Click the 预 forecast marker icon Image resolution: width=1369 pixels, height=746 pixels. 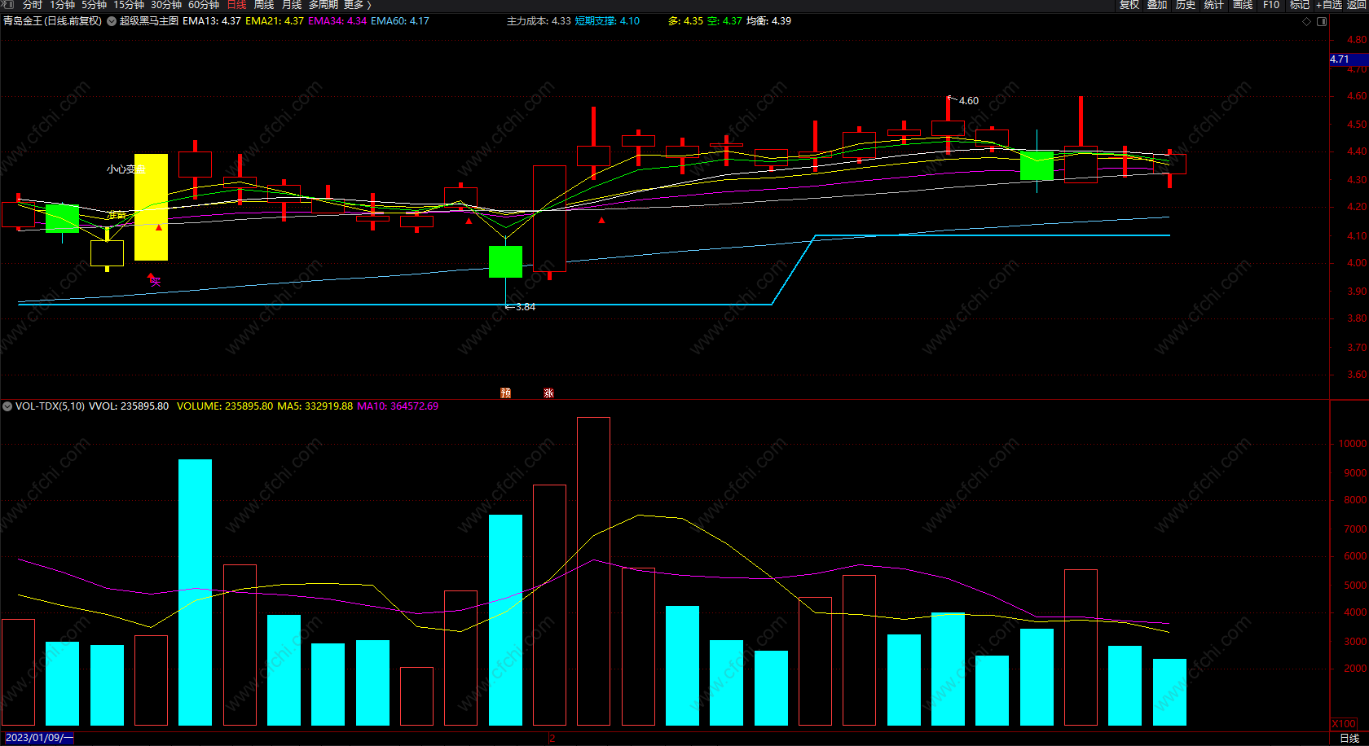point(505,393)
